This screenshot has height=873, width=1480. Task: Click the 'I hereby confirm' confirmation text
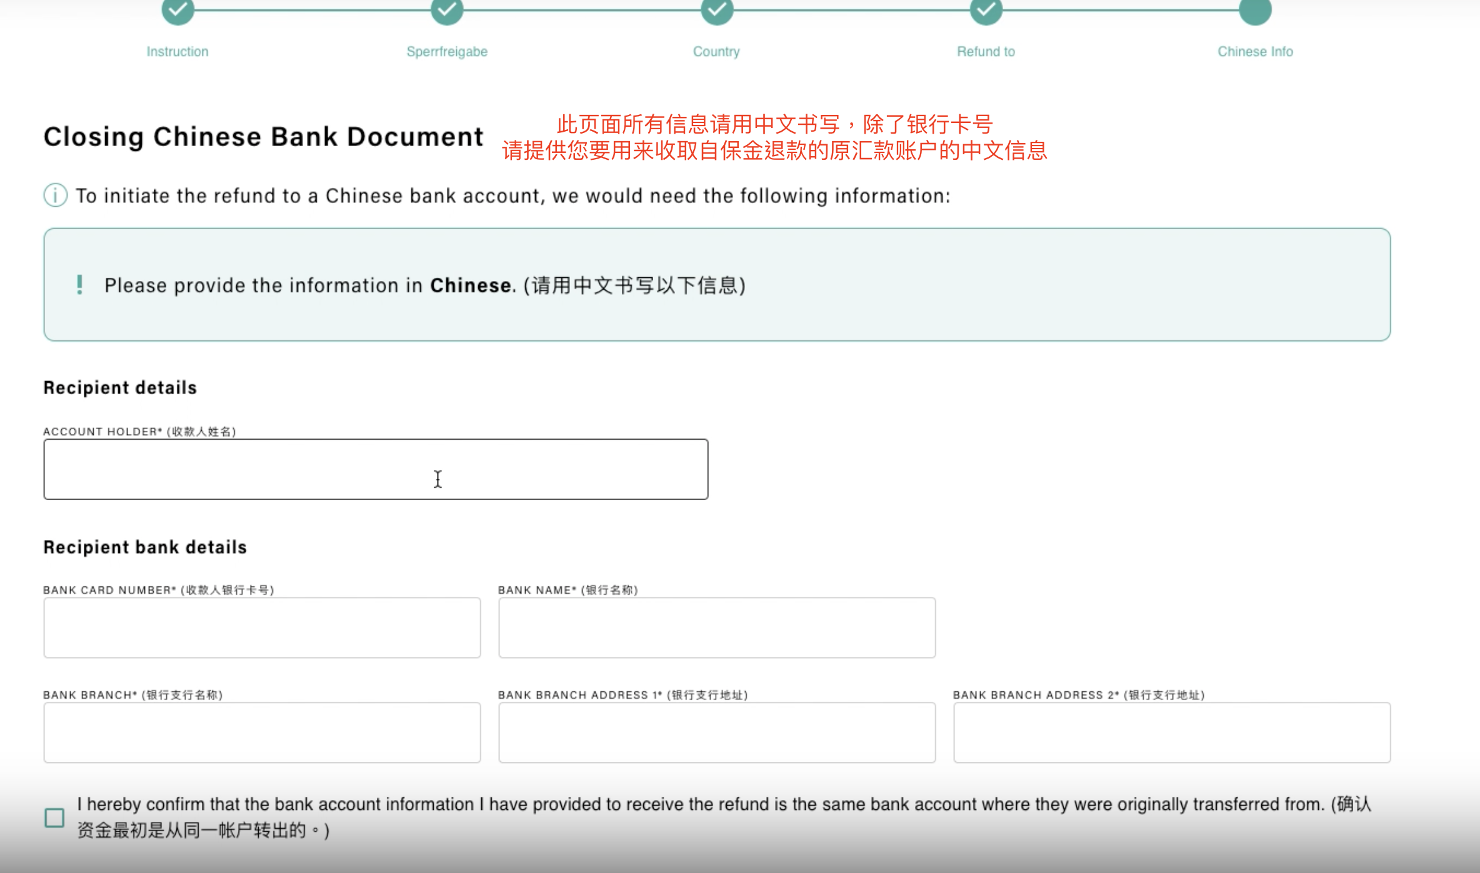pyautogui.click(x=724, y=817)
